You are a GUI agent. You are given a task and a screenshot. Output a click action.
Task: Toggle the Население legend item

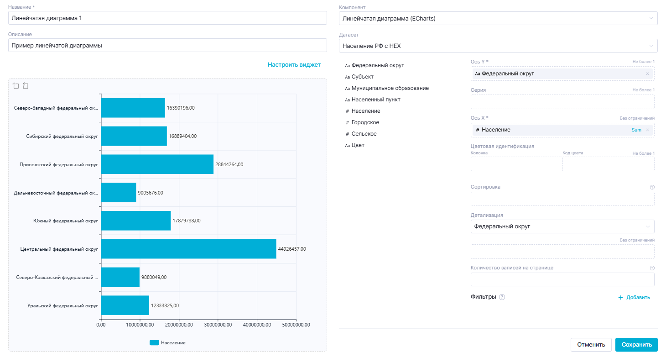click(x=167, y=342)
